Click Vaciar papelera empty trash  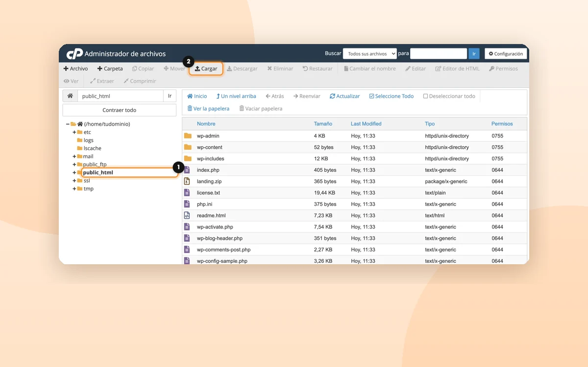pos(261,109)
